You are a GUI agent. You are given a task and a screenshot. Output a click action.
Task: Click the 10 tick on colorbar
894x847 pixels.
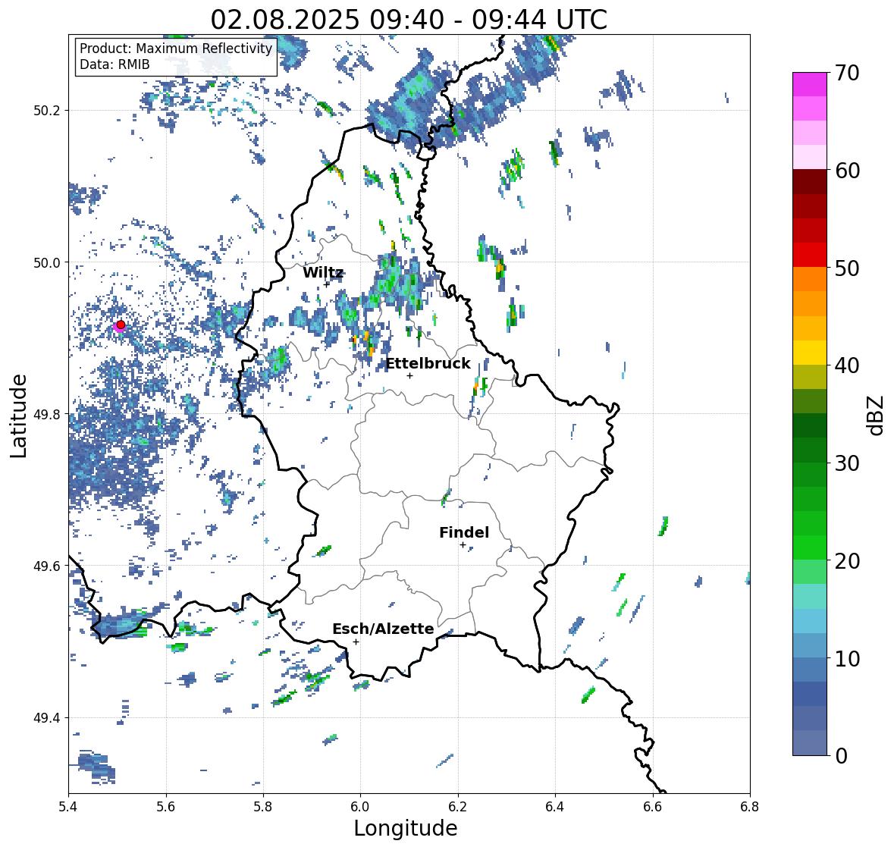[x=846, y=658]
